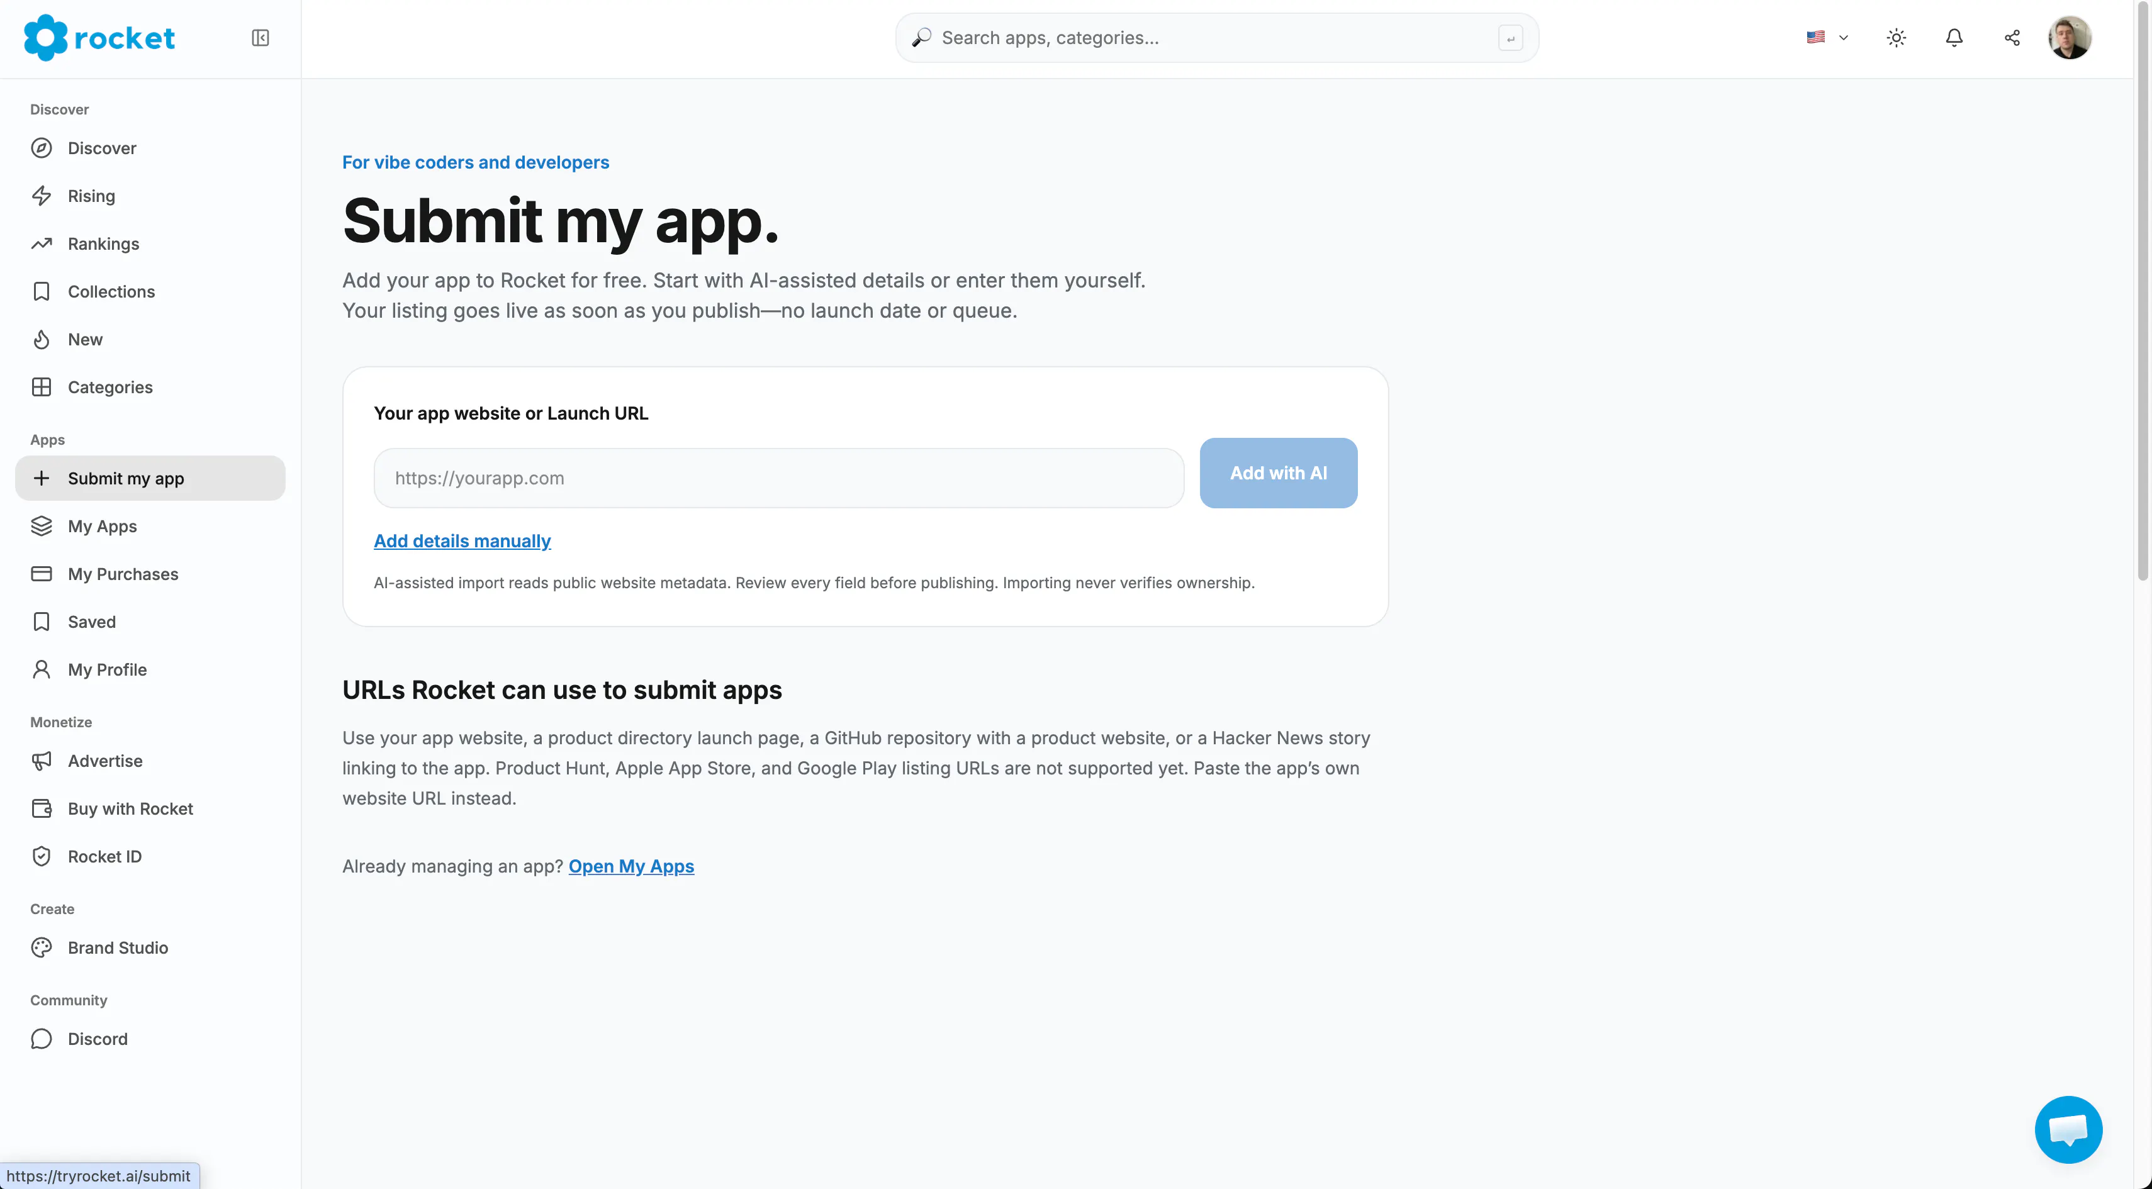2152x1189 pixels.
Task: Open Collections in sidebar
Action: coord(150,291)
